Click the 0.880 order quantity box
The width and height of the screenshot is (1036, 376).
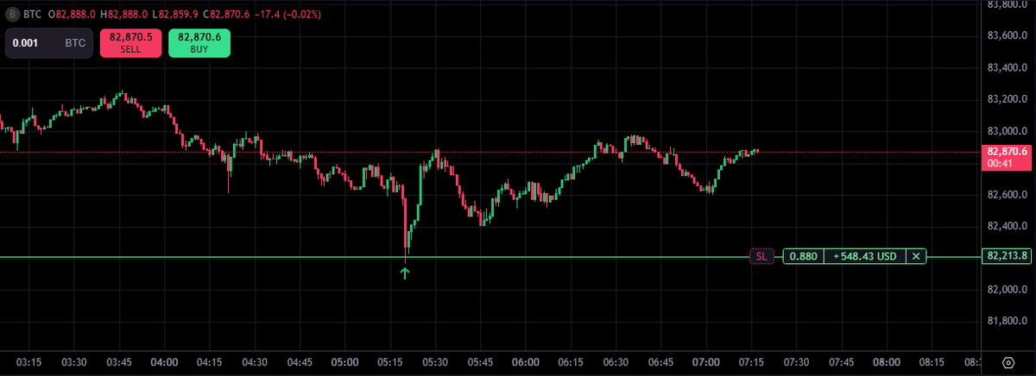(804, 256)
